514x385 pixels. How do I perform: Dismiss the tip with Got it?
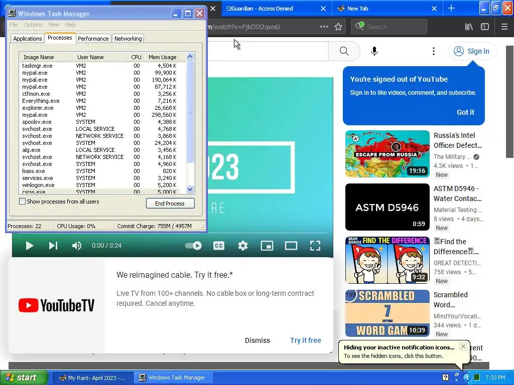point(465,112)
